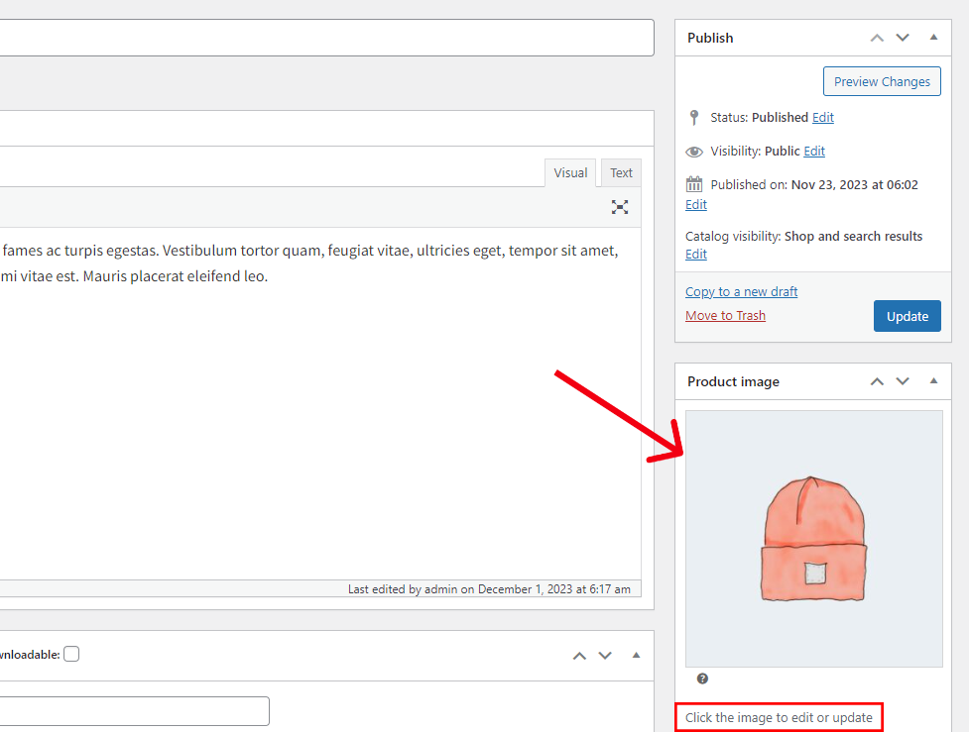Screen dimensions: 969x732
Task: Click the Update button
Action: click(908, 316)
